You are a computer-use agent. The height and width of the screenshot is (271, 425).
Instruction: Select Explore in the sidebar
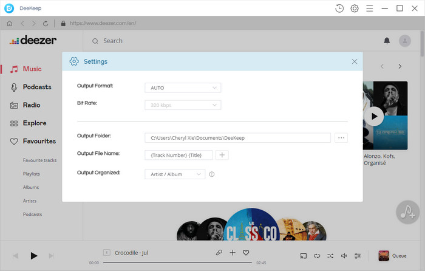coord(28,123)
